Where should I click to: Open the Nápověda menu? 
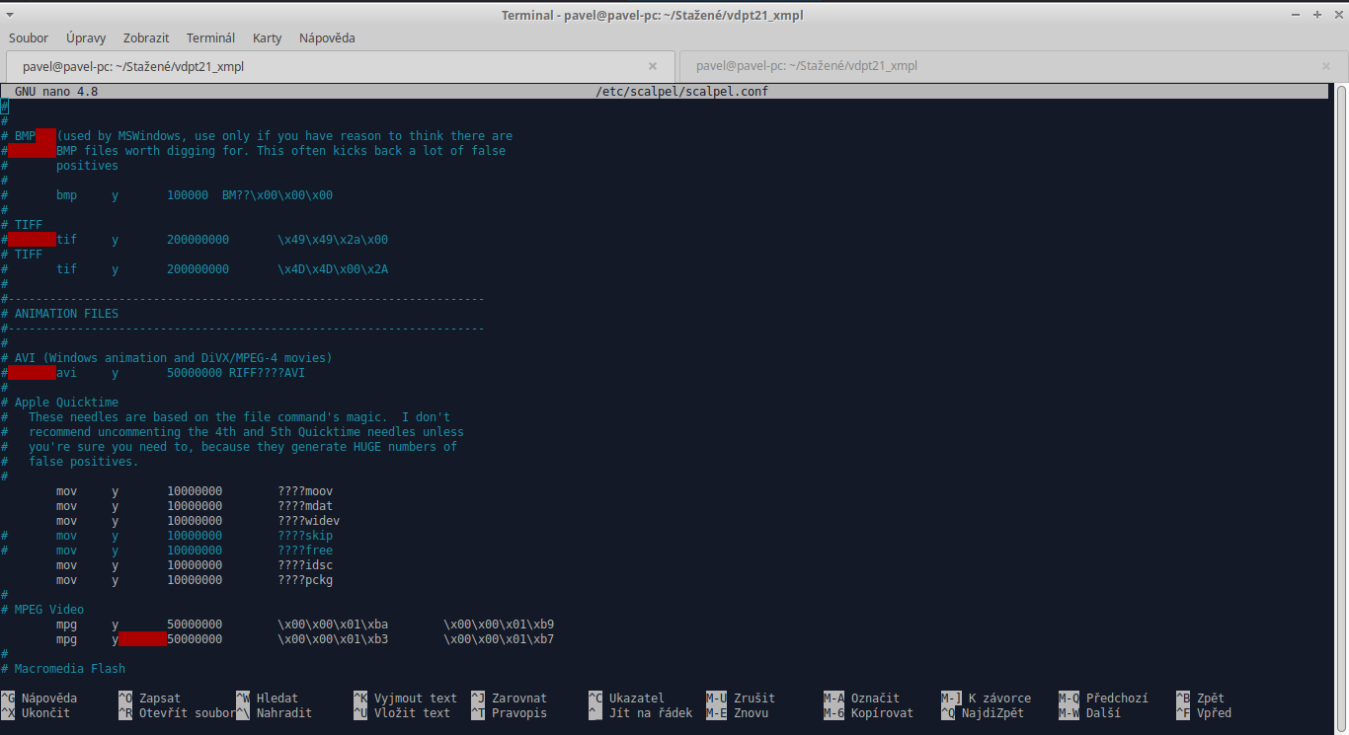click(327, 37)
